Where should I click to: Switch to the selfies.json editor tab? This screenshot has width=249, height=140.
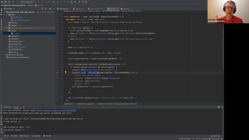coord(79,9)
